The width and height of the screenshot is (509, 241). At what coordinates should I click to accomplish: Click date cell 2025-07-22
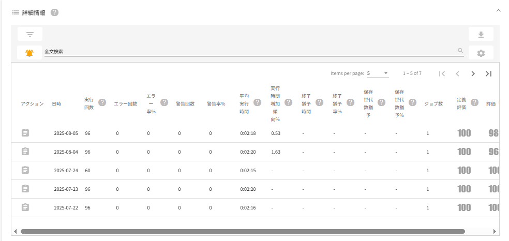pyautogui.click(x=66, y=207)
